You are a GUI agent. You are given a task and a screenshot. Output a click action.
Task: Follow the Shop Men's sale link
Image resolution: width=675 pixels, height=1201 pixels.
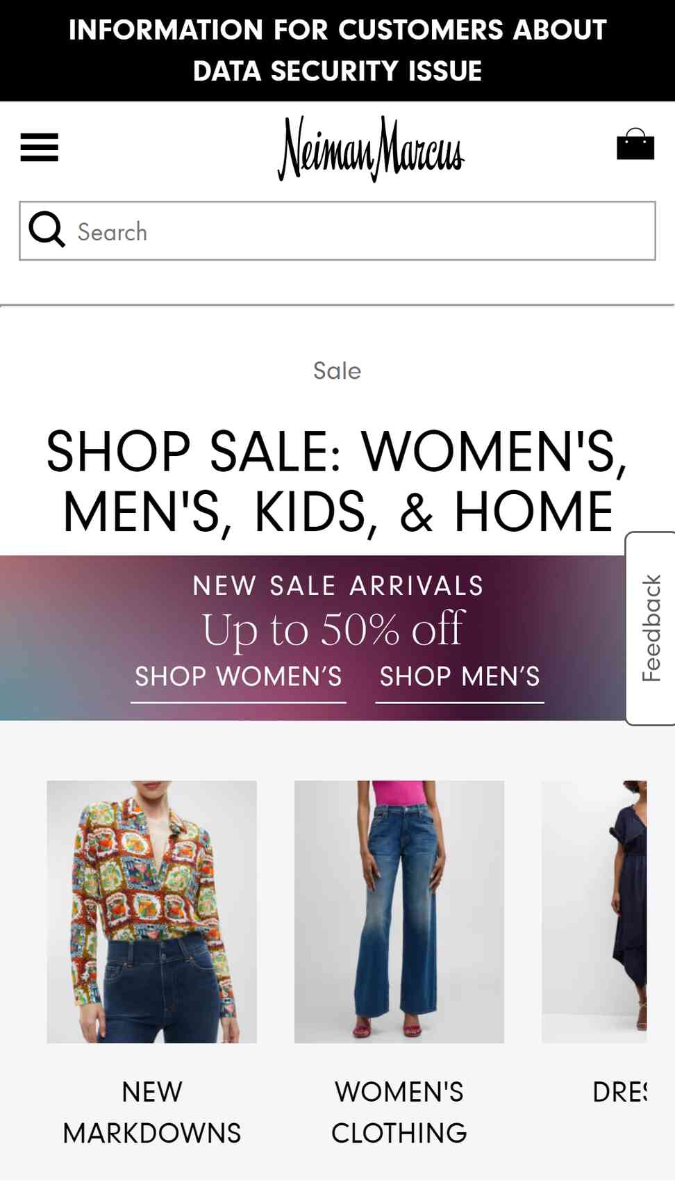pyautogui.click(x=460, y=677)
